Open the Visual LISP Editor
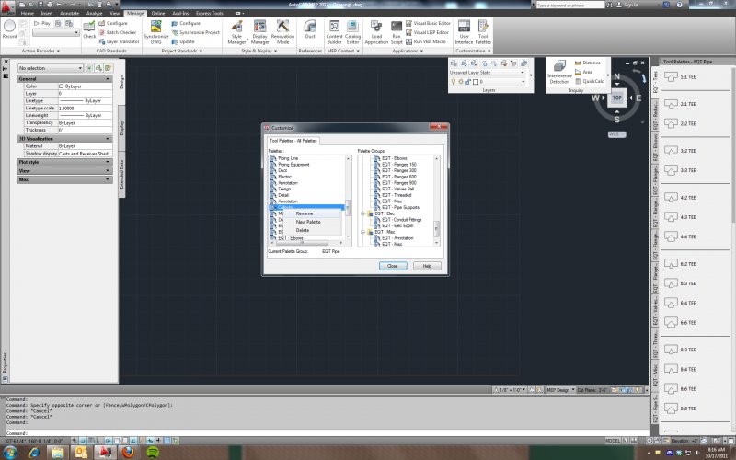Viewport: 736px width, 460px height. 427,32
